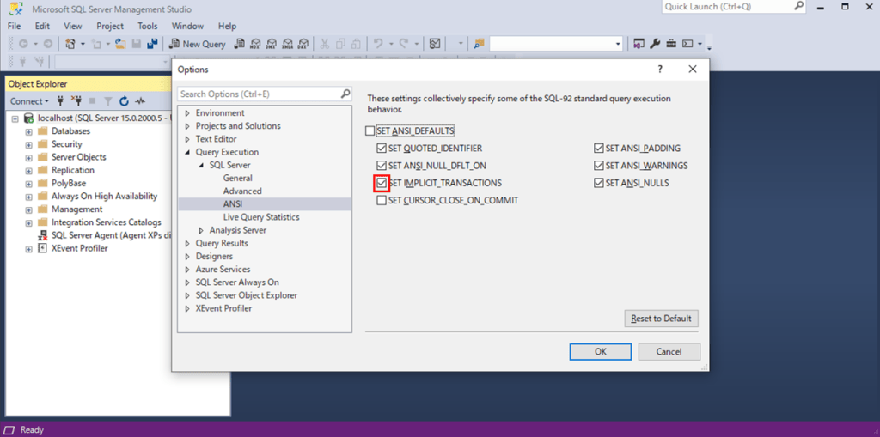Image resolution: width=880 pixels, height=437 pixels.
Task: Click the Analysis Services XMLA Query icon
Action: (x=287, y=44)
